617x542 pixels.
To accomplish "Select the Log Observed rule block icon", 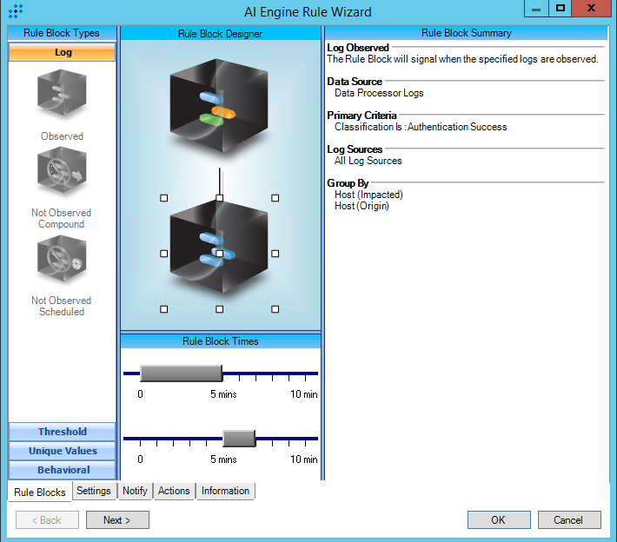I will pyautogui.click(x=62, y=95).
